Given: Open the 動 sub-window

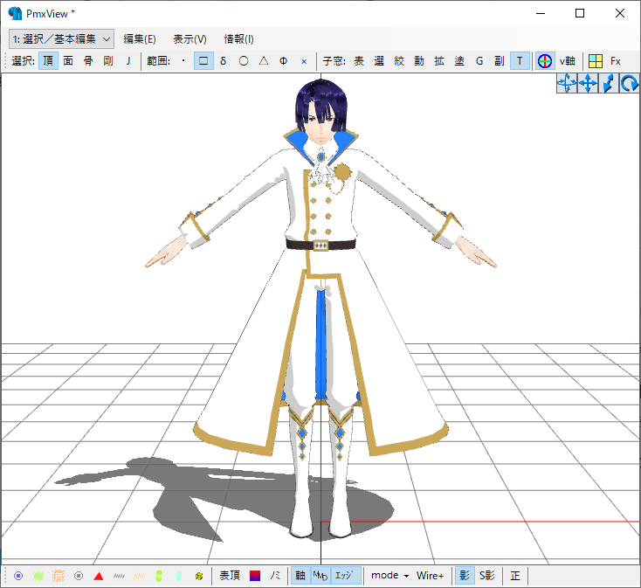Looking at the screenshot, I should (419, 61).
